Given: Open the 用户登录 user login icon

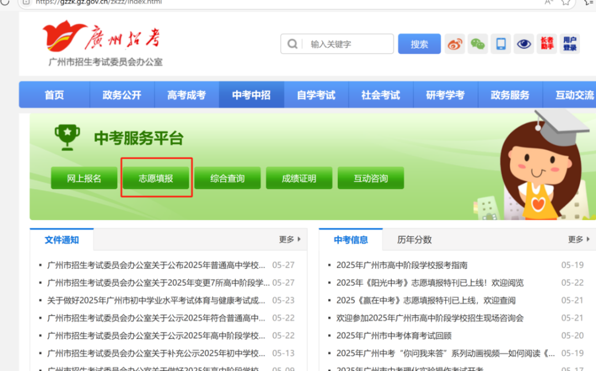Looking at the screenshot, I should tap(570, 44).
